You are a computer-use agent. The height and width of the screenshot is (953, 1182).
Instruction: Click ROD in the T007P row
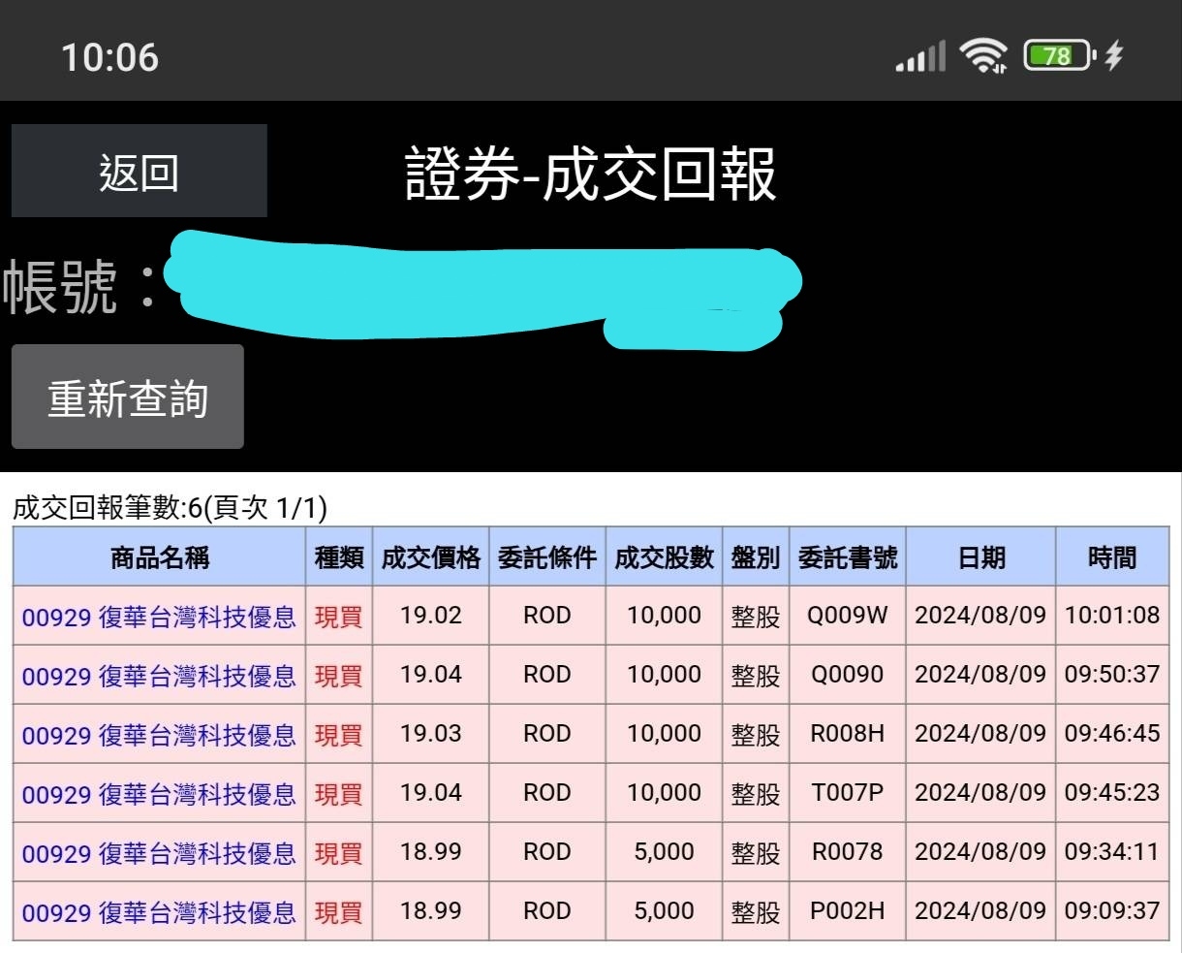click(547, 793)
